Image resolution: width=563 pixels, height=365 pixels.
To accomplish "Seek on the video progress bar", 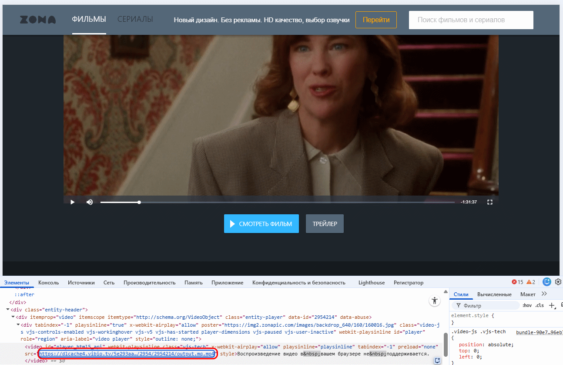I will 278,202.
